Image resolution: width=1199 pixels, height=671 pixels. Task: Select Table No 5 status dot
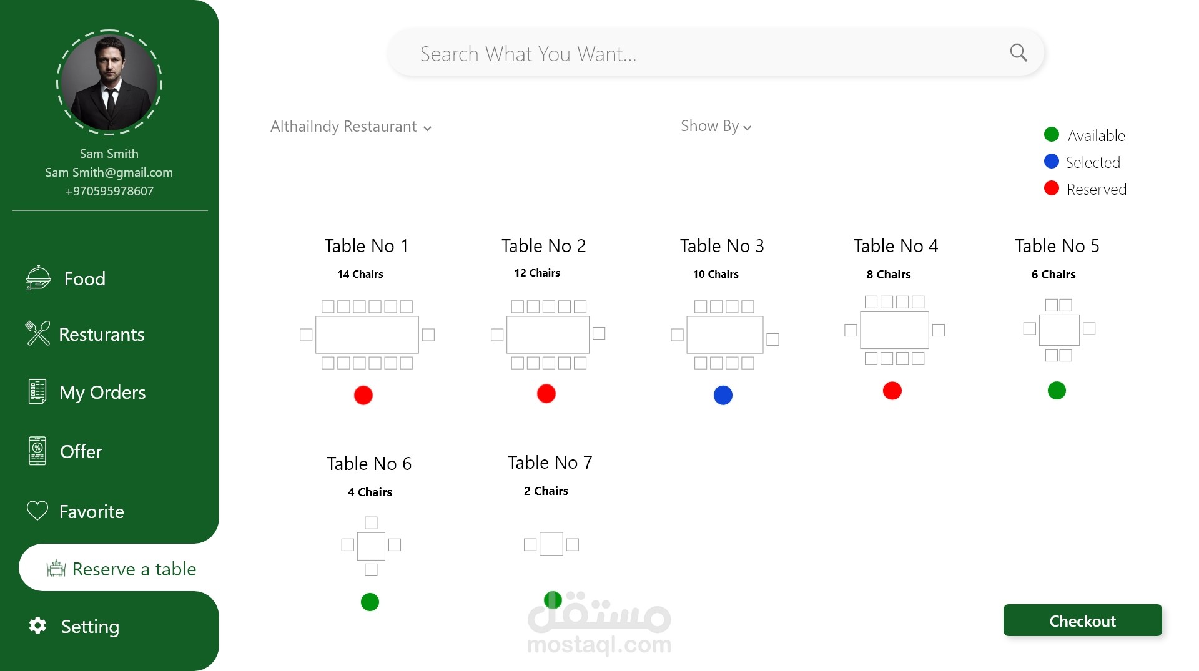[1057, 391]
